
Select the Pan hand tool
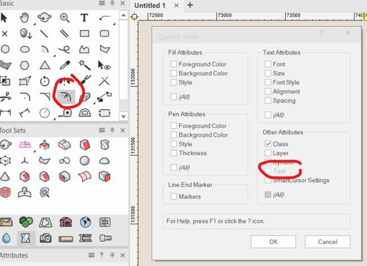(24, 18)
